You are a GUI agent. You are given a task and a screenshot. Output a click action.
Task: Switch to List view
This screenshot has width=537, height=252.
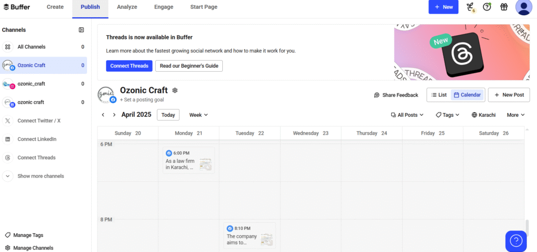439,95
